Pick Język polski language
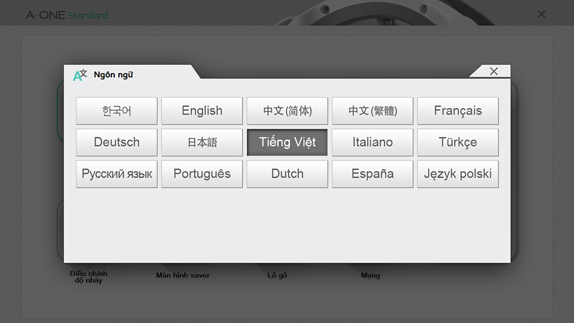Image resolution: width=574 pixels, height=323 pixels. [x=457, y=174]
